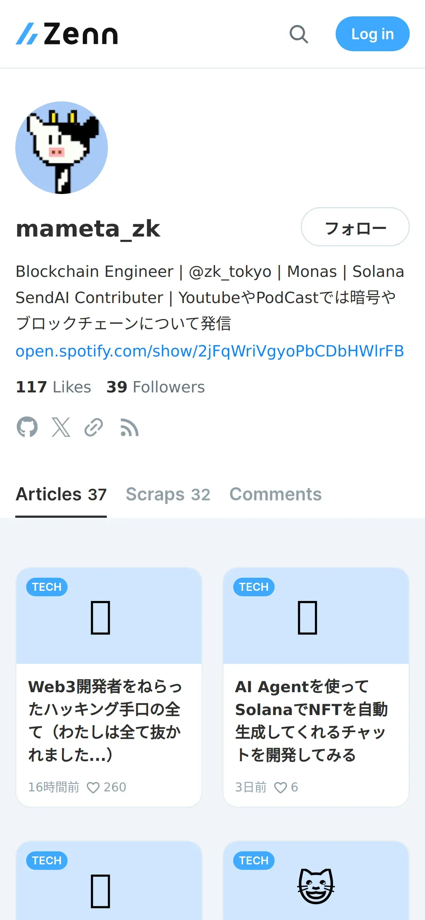Open the RSS feed icon
Viewport: 425px width, 920px height.
click(x=129, y=428)
